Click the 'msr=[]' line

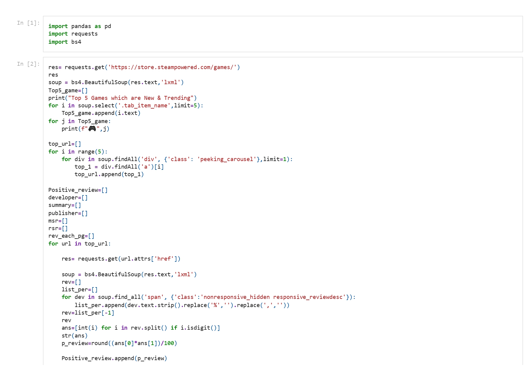[58, 220]
